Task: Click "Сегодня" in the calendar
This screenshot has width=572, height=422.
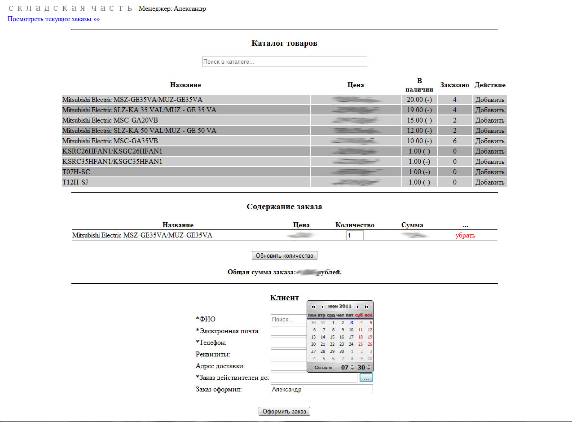Action: point(323,368)
